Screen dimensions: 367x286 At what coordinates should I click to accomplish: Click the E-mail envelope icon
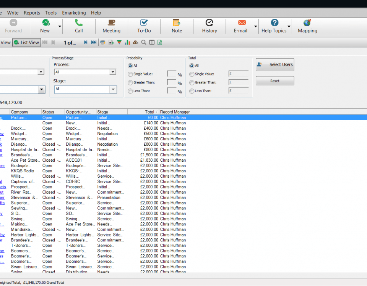coord(242,22)
